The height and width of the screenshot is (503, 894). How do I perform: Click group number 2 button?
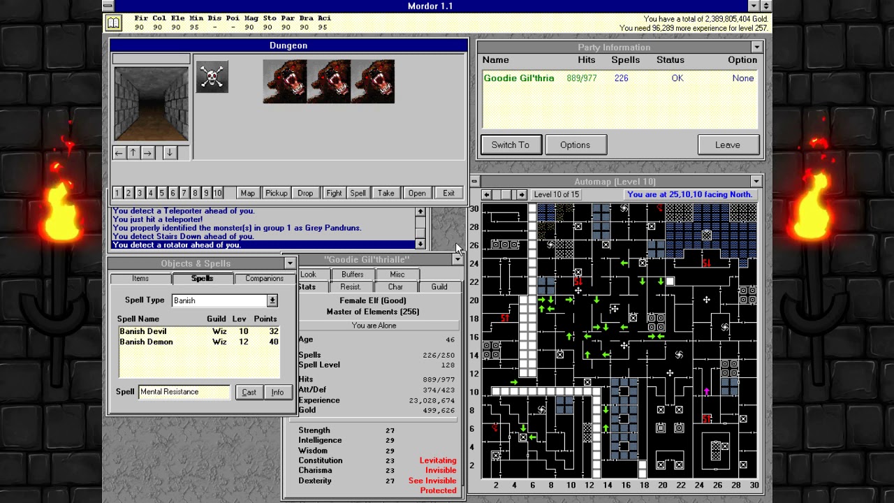pyautogui.click(x=128, y=194)
